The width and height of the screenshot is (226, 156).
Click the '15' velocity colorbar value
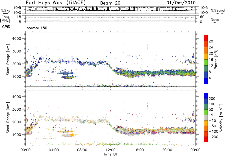coord(211,115)
